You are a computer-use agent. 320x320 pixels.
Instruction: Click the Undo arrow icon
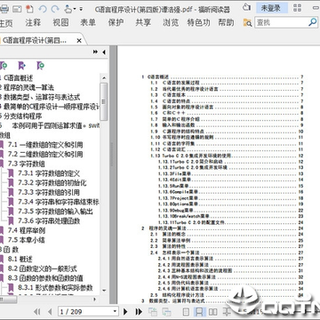point(43,9)
